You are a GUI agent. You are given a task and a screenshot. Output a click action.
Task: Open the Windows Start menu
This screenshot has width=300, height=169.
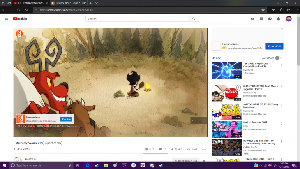coord(4,165)
